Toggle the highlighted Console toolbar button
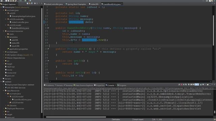Screen dimensions: 216x121 pos(197,85)
